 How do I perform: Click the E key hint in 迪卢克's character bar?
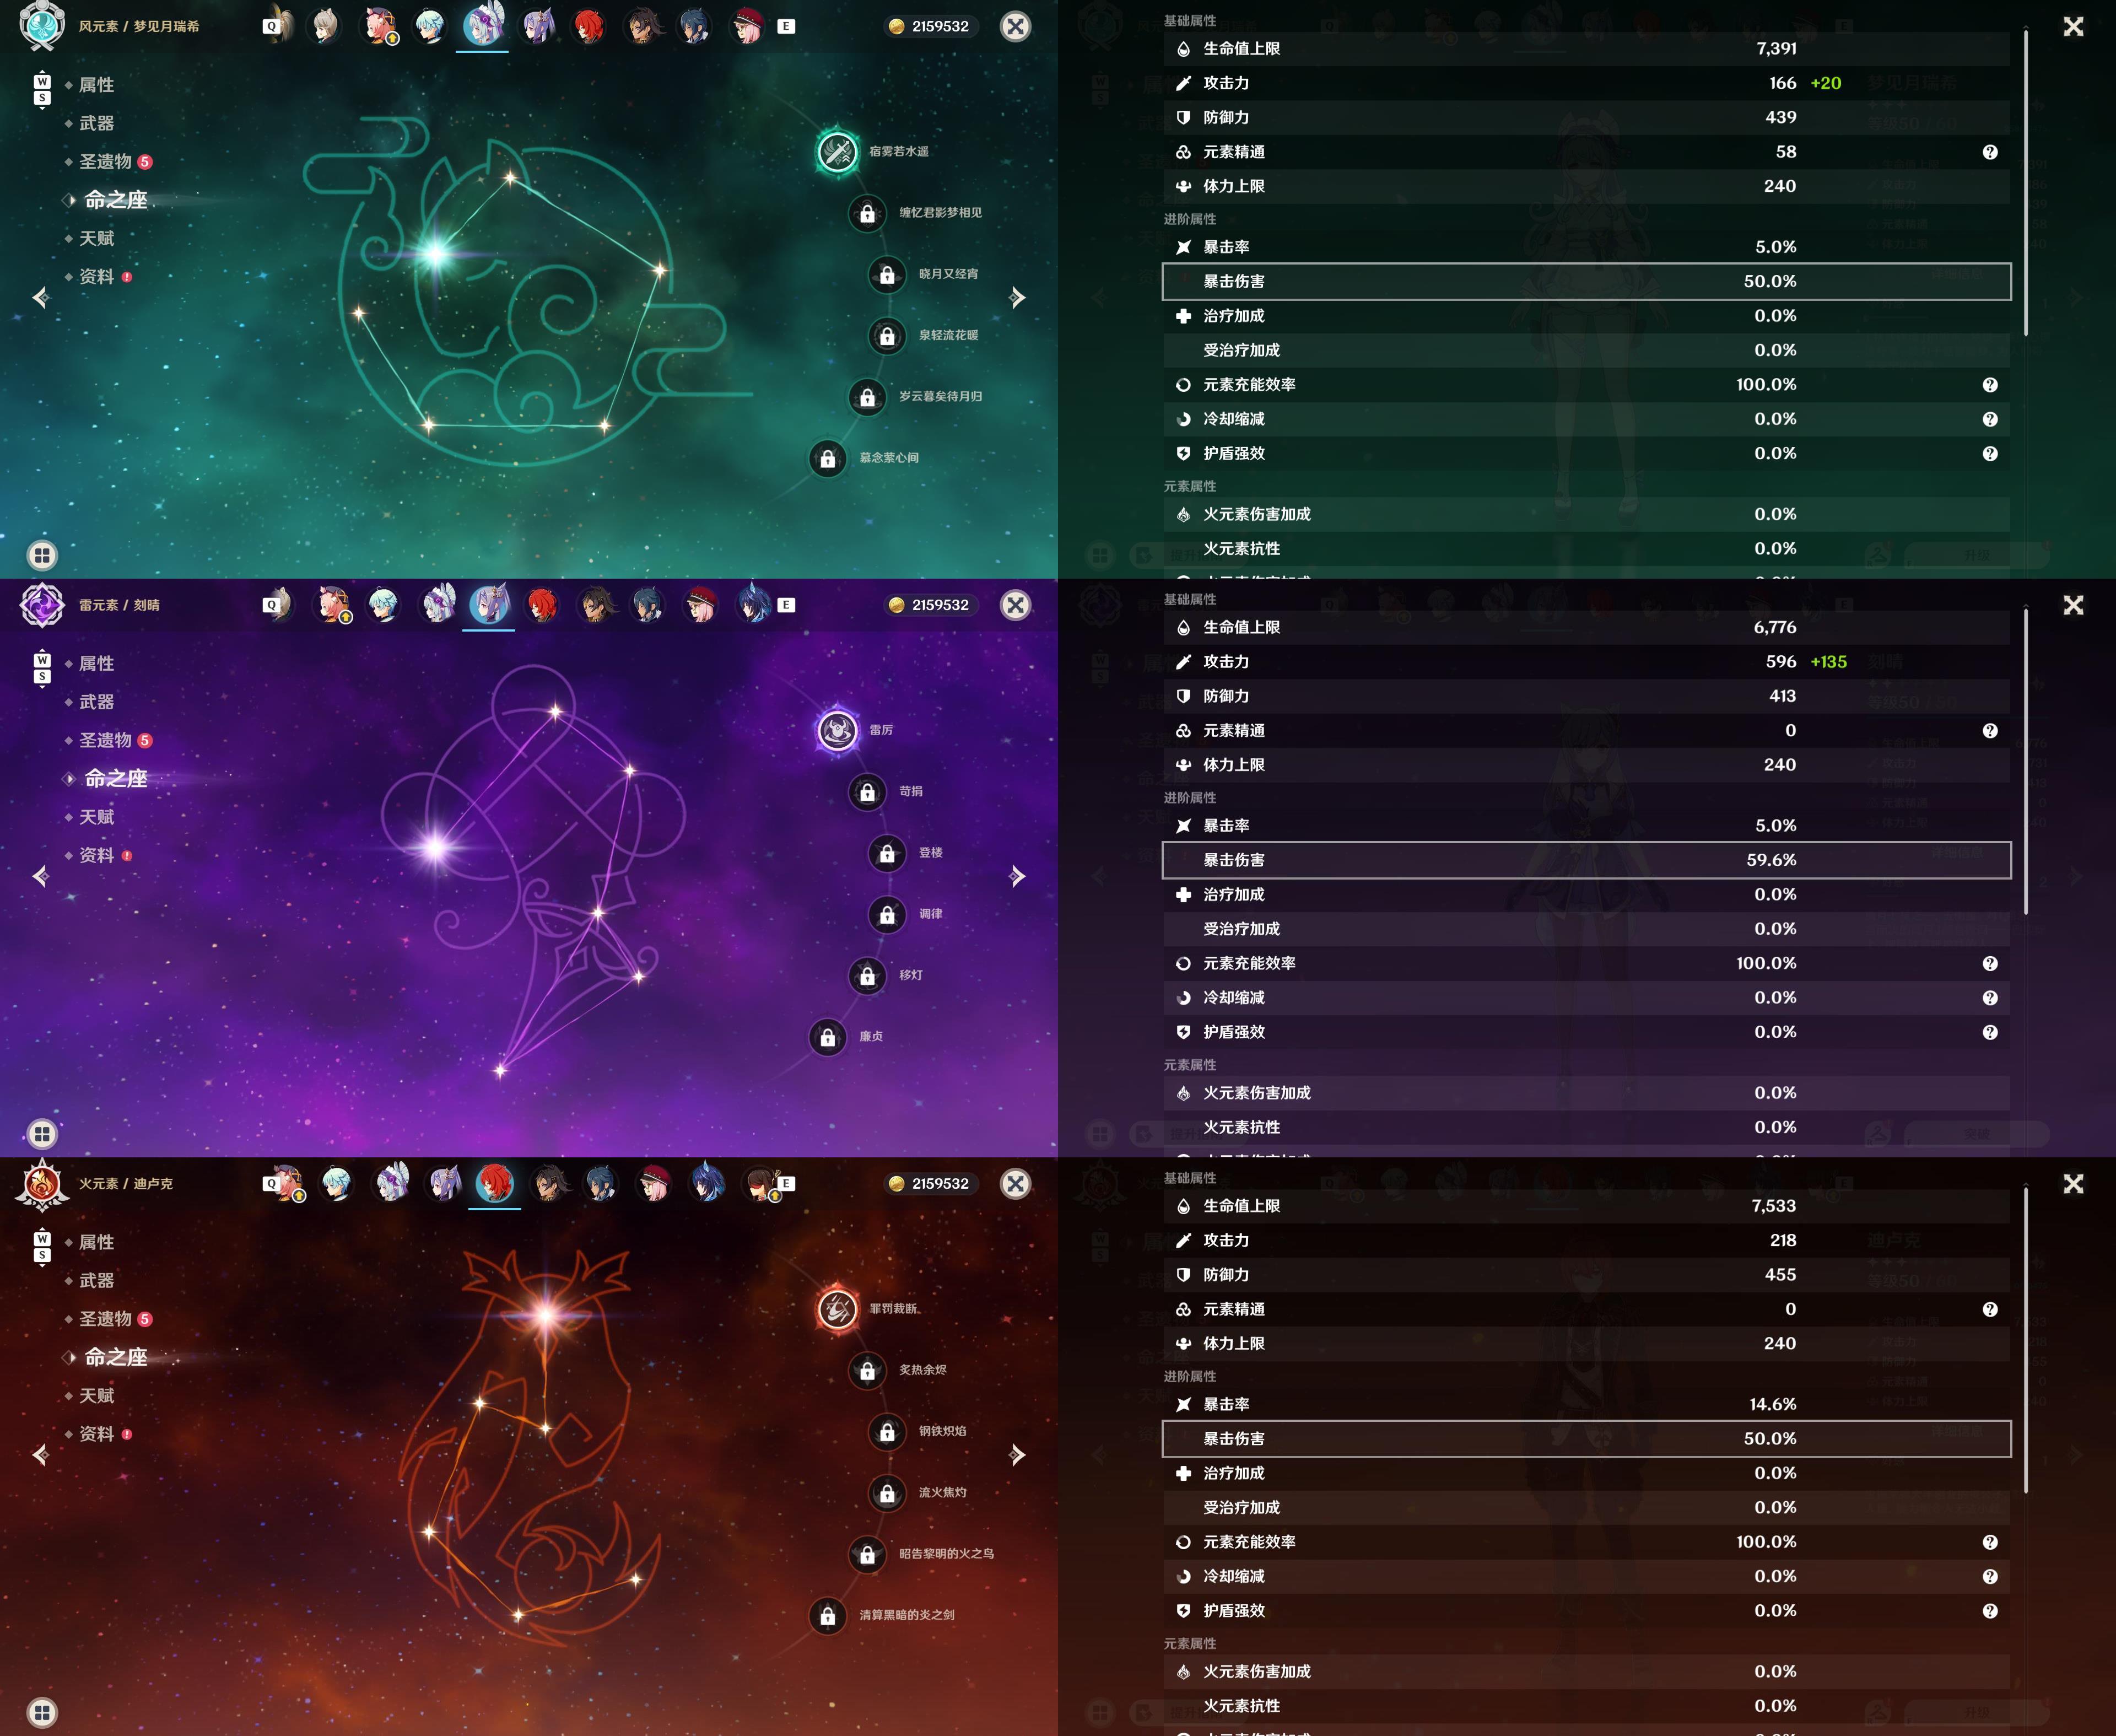(x=787, y=1184)
